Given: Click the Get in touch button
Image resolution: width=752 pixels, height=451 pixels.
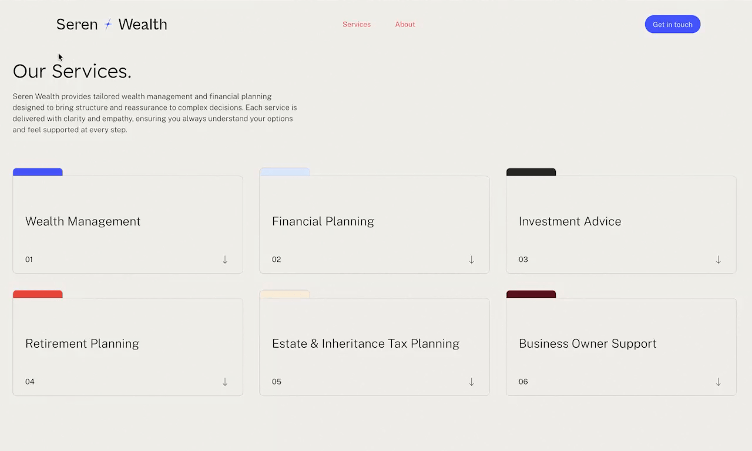Looking at the screenshot, I should [673, 24].
